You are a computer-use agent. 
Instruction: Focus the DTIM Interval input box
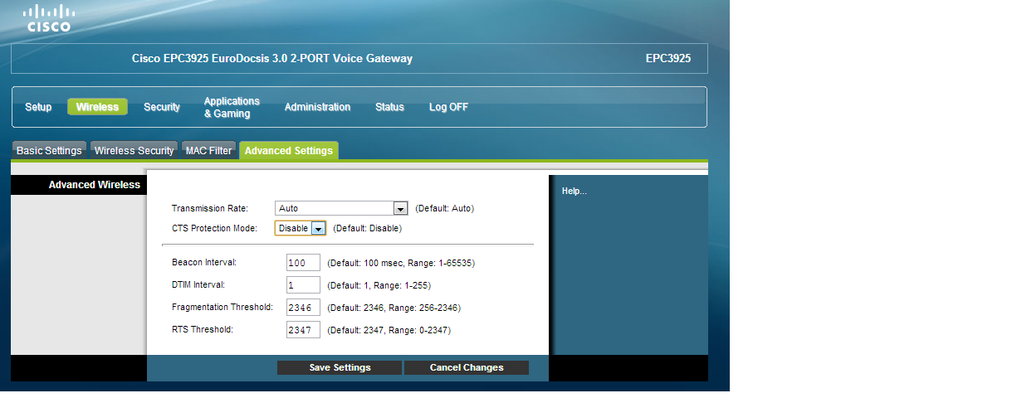(x=303, y=285)
